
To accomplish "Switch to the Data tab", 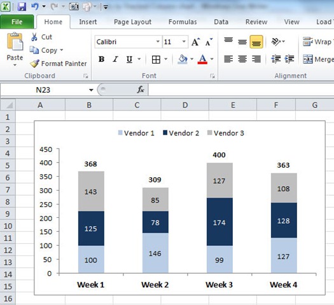I will click(x=221, y=22).
